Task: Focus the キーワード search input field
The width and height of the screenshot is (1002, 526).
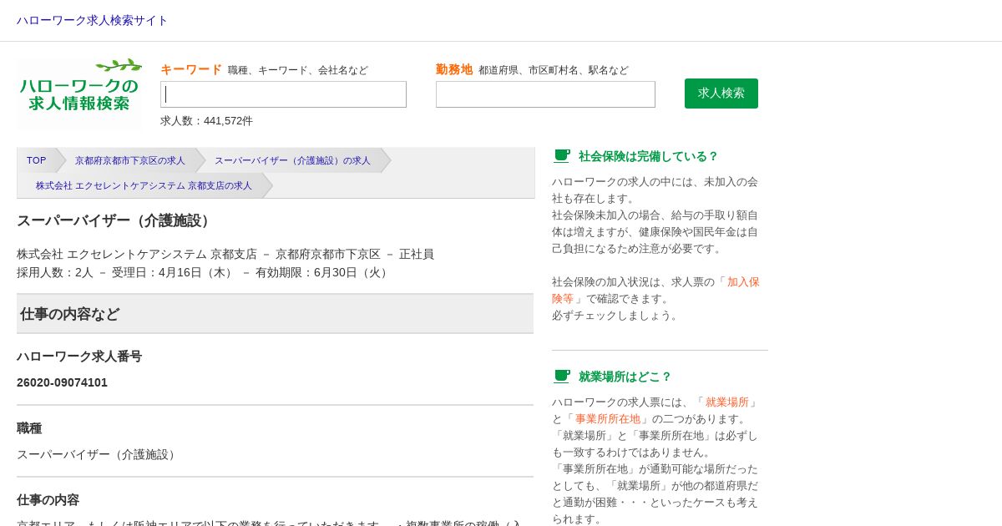Action: coord(283,94)
